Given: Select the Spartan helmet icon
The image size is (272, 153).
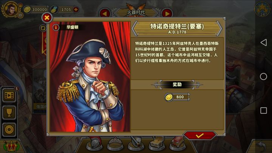Looking at the screenshot, I should [x=94, y=144].
